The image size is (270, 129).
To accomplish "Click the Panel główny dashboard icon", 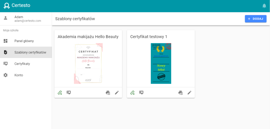I will (x=6, y=41).
